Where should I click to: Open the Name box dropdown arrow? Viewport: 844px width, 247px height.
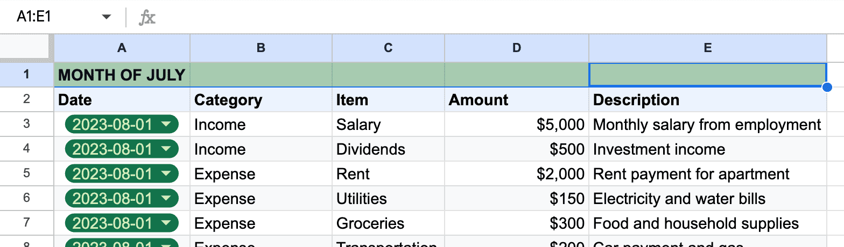pos(107,17)
